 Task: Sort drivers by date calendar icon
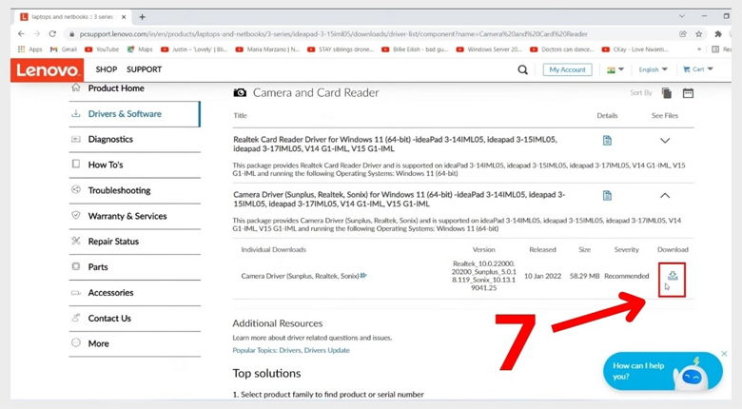click(688, 93)
